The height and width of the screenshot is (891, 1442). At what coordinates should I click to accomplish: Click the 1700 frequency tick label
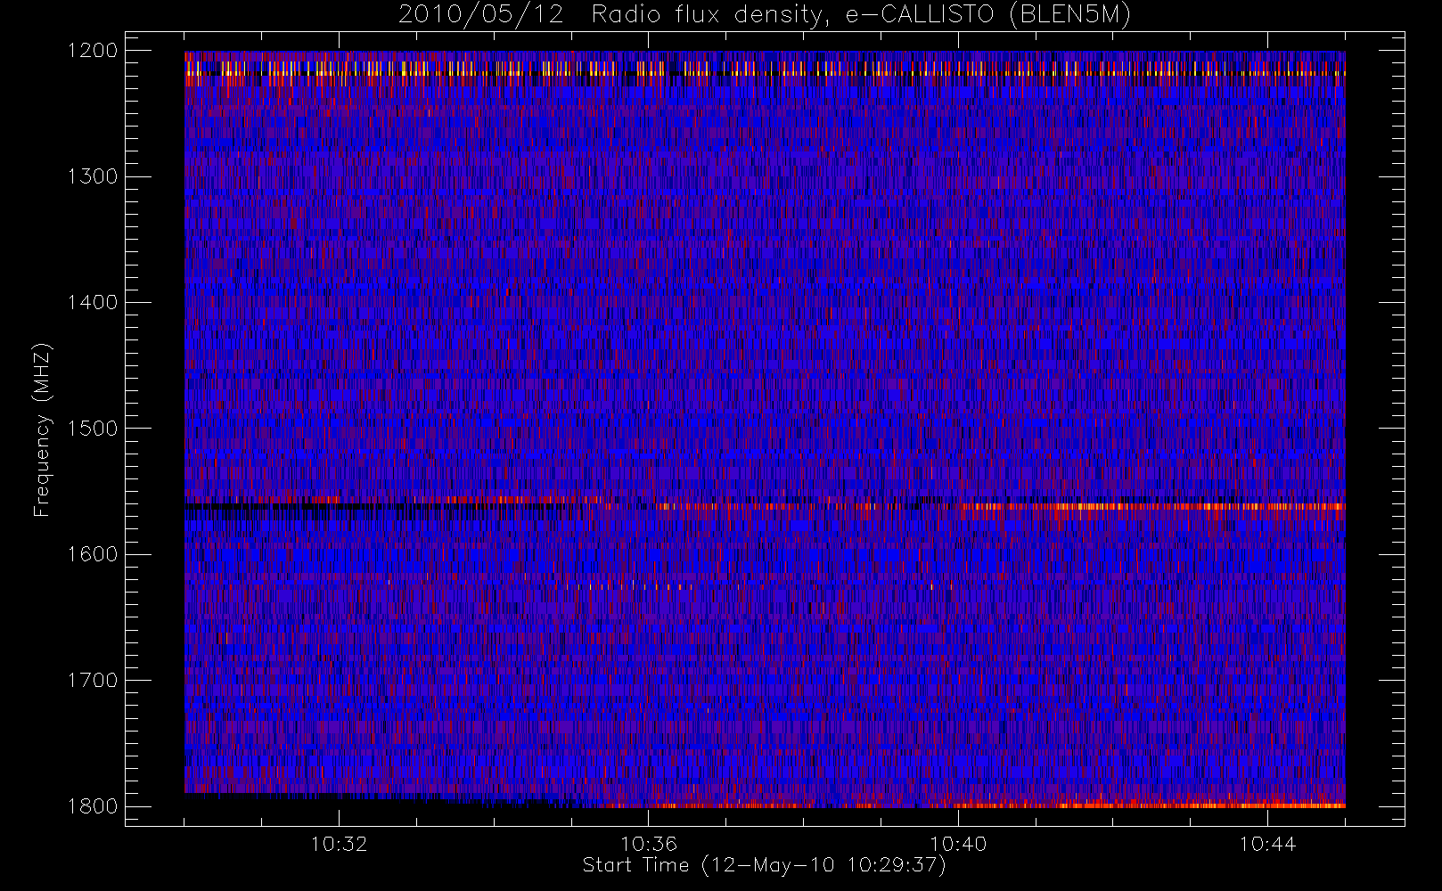pos(93,680)
